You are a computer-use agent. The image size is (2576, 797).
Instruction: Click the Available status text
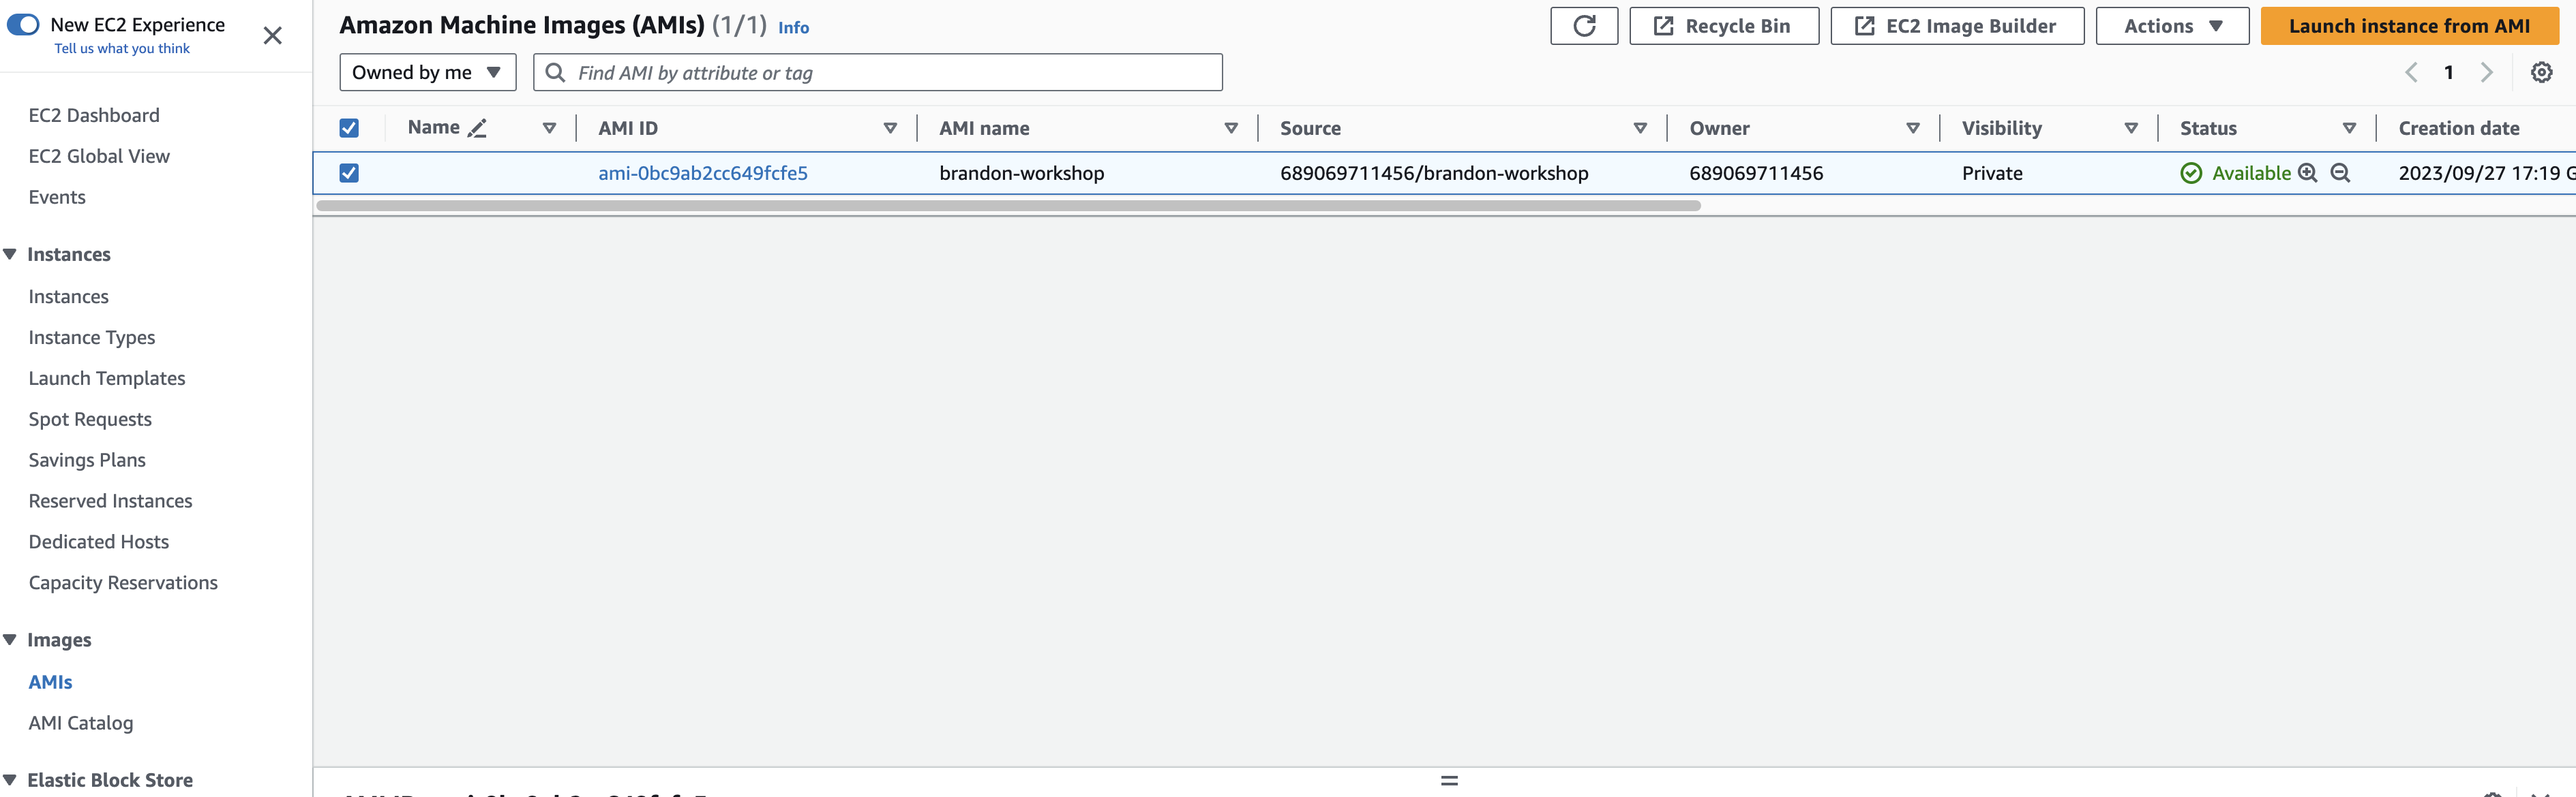coord(2250,173)
